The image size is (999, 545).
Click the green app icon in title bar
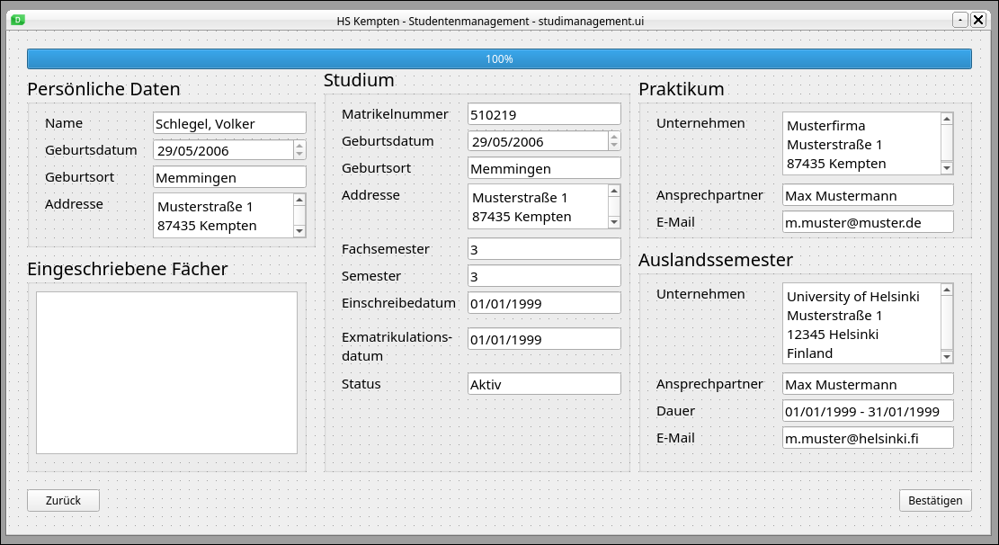pyautogui.click(x=19, y=20)
